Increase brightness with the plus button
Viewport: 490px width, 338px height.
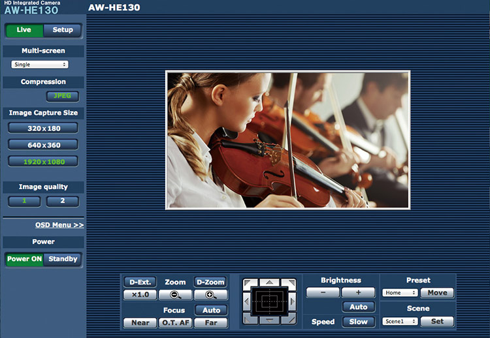[x=358, y=293]
